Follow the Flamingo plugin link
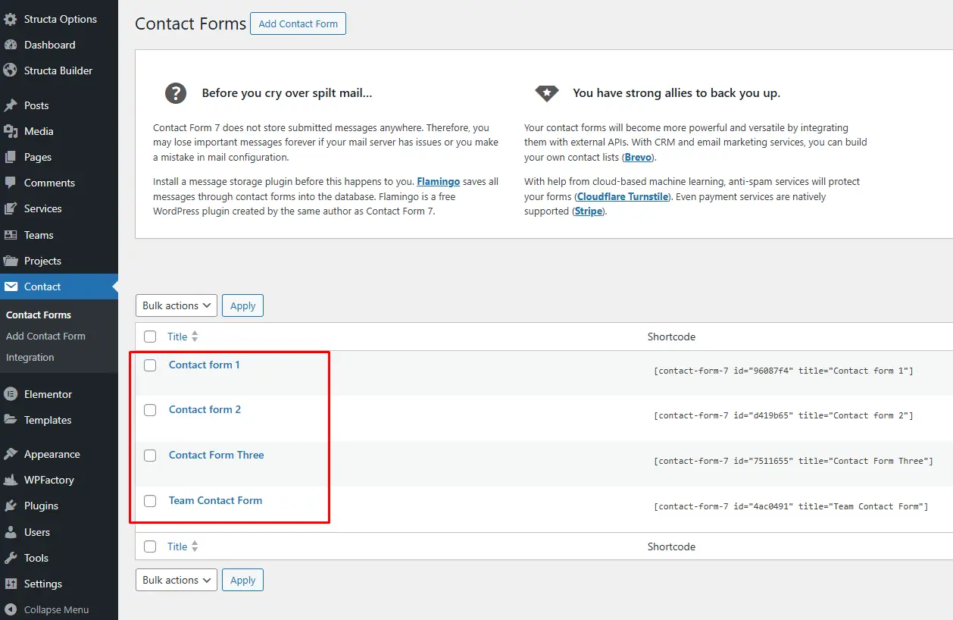This screenshot has height=620, width=953. click(x=438, y=182)
